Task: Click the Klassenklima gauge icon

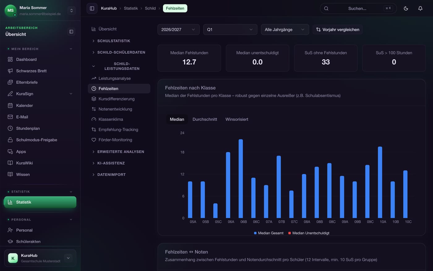Action: point(94,119)
